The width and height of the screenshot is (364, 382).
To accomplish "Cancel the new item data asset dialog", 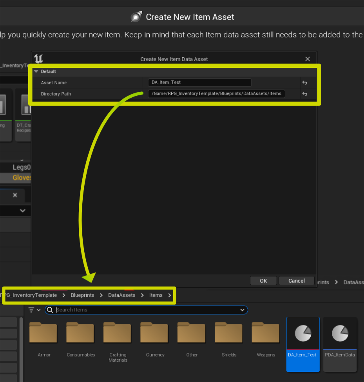I will click(x=296, y=281).
